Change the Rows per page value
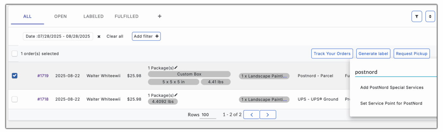Image resolution: width=443 pixels, height=132 pixels. [x=208, y=115]
